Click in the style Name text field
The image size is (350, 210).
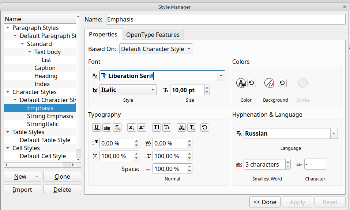226,19
